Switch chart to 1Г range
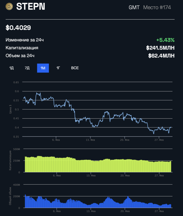 [x=58, y=68]
